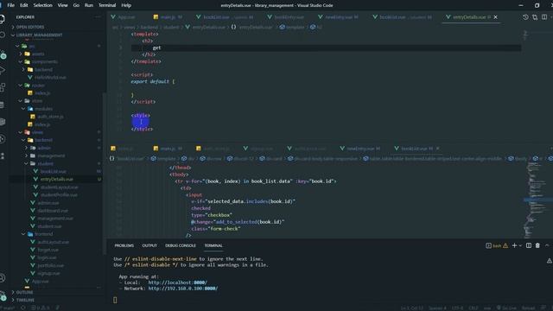Switch to newEntry.vue tab in lower editor
Screen dimensions: 553x311
360,149
